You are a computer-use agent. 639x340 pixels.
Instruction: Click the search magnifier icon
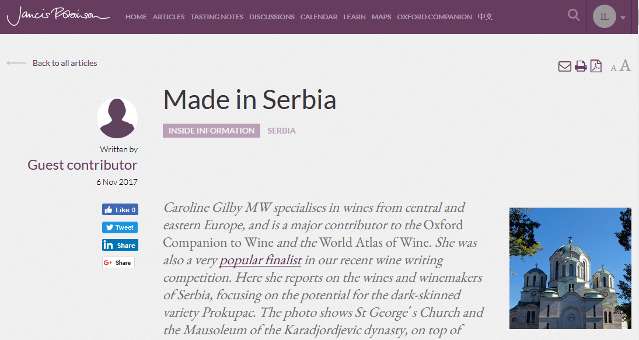coord(574,16)
